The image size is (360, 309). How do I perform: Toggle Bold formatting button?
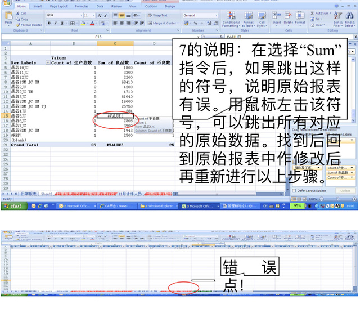click(x=49, y=23)
